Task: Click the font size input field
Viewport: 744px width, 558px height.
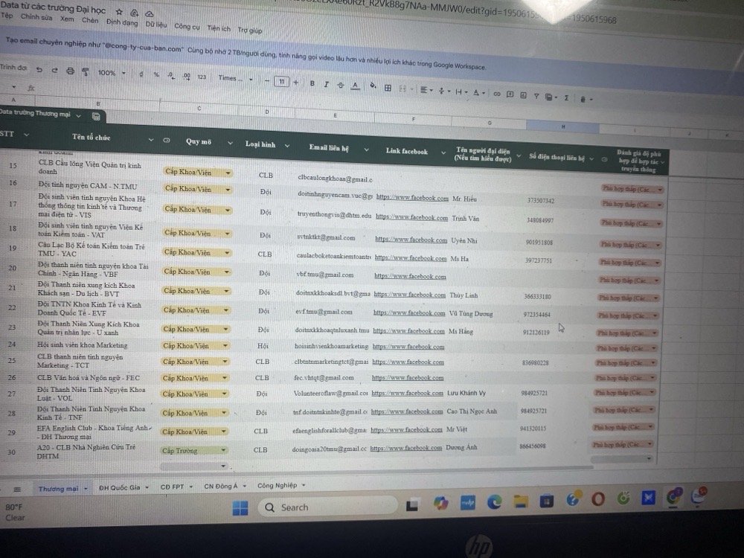Action: (x=281, y=82)
